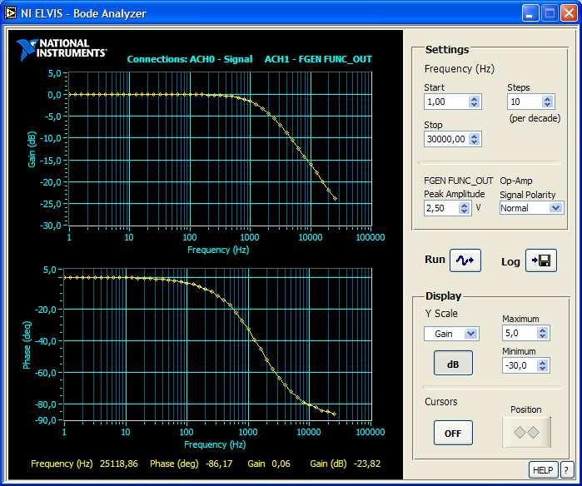This screenshot has width=582, height=486.
Task: Click the Gain (dB) axis label
Action: (32, 149)
